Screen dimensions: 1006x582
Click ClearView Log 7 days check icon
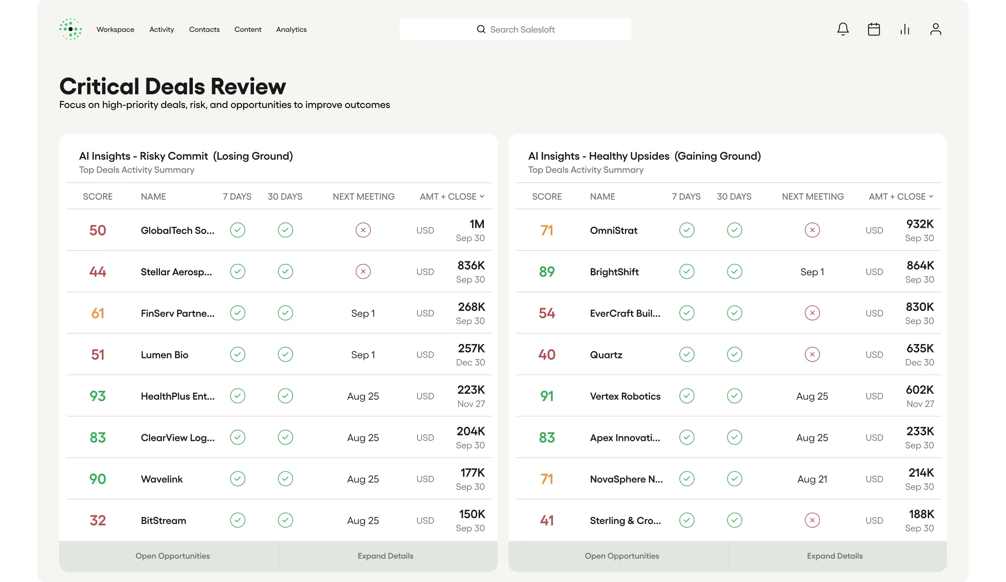(238, 437)
